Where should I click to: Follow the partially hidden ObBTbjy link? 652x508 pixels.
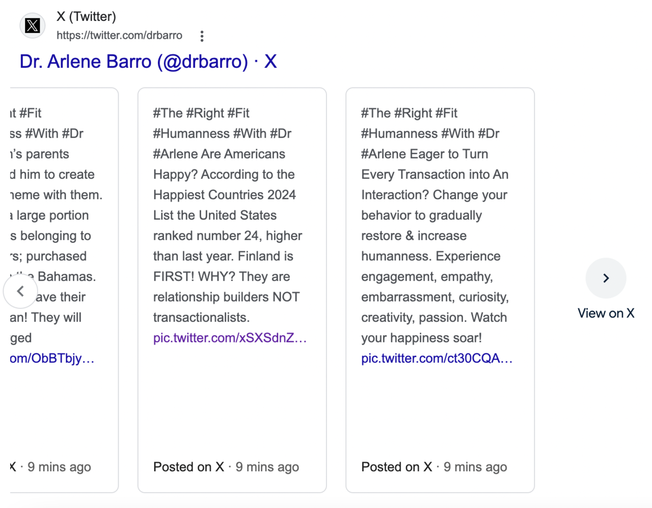[52, 358]
